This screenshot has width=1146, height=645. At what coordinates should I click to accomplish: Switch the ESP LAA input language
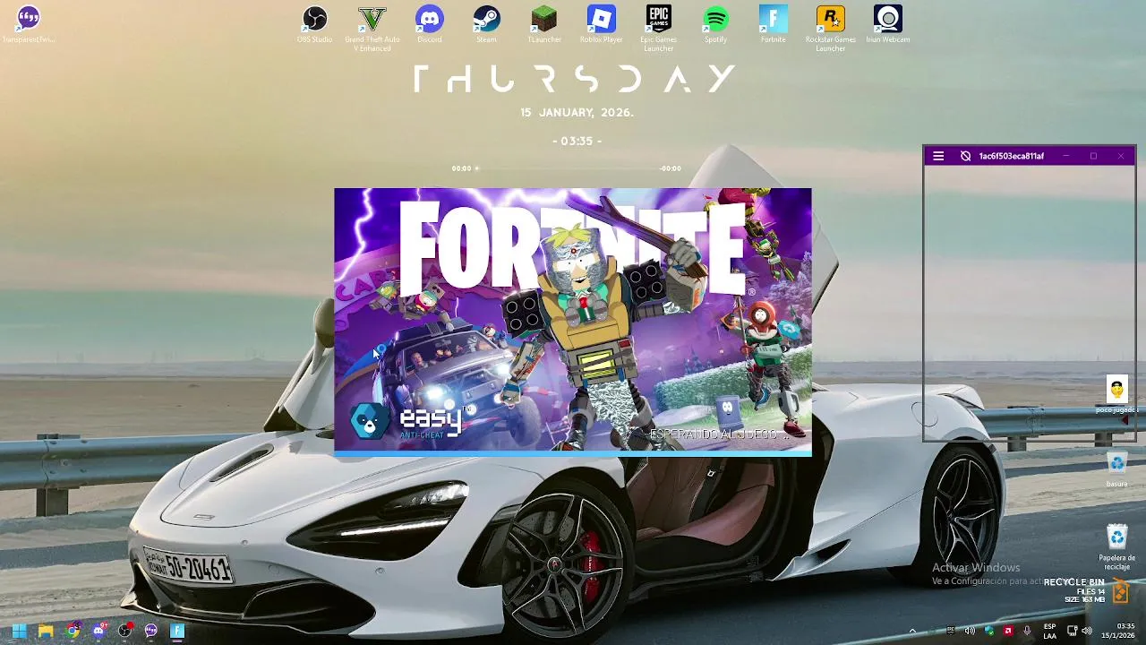point(1050,631)
